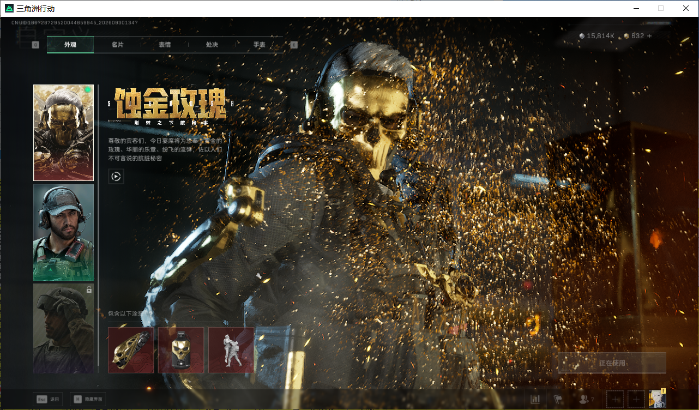Go to the 手表 tab
Viewport: 699px width, 410px height.
coord(260,45)
